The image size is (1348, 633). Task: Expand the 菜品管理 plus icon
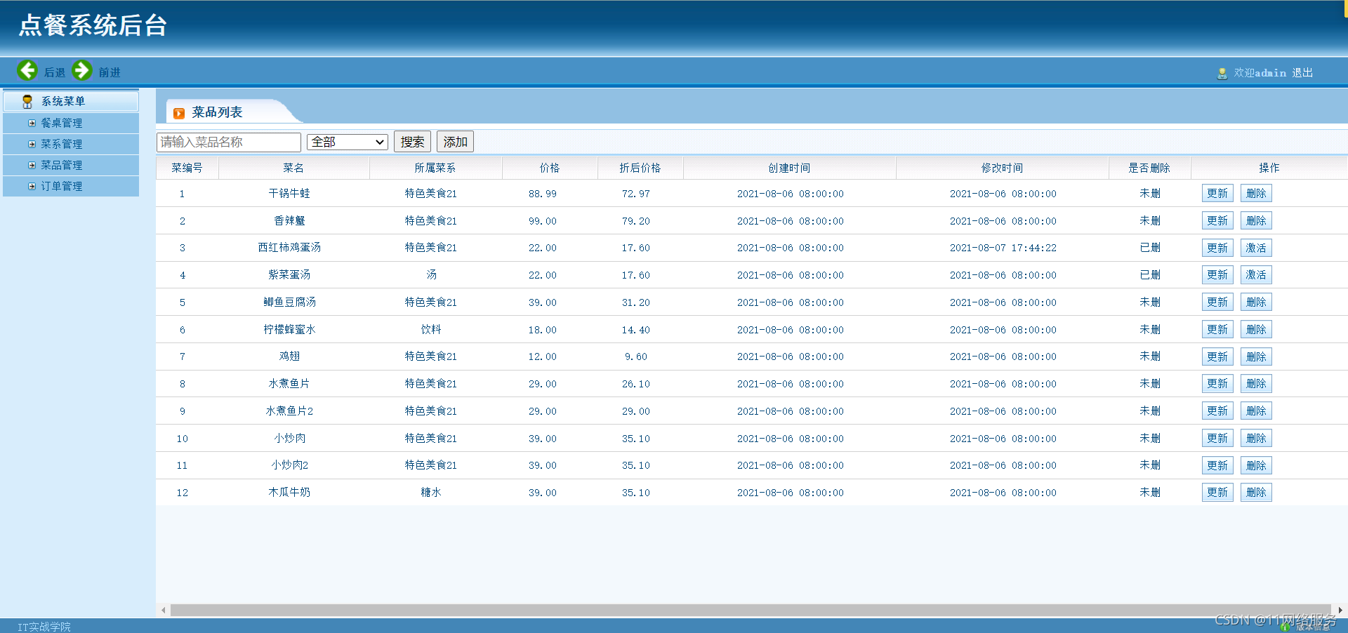(x=32, y=165)
